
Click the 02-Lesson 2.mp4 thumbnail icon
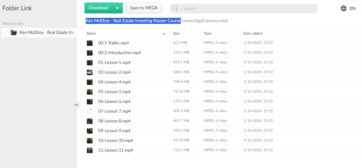pyautogui.click(x=90, y=72)
